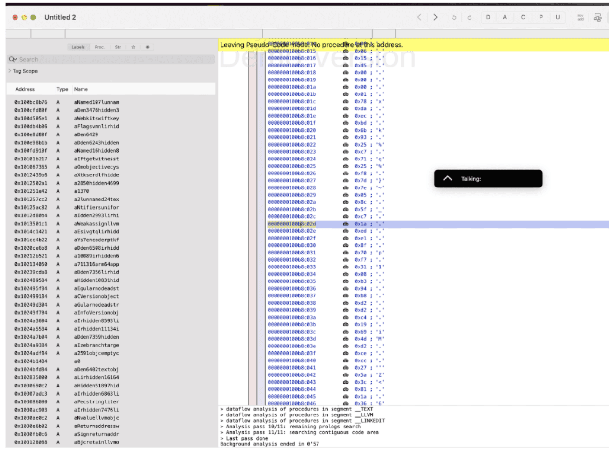Switch to the Str tab
The image size is (609, 454).
coord(118,47)
